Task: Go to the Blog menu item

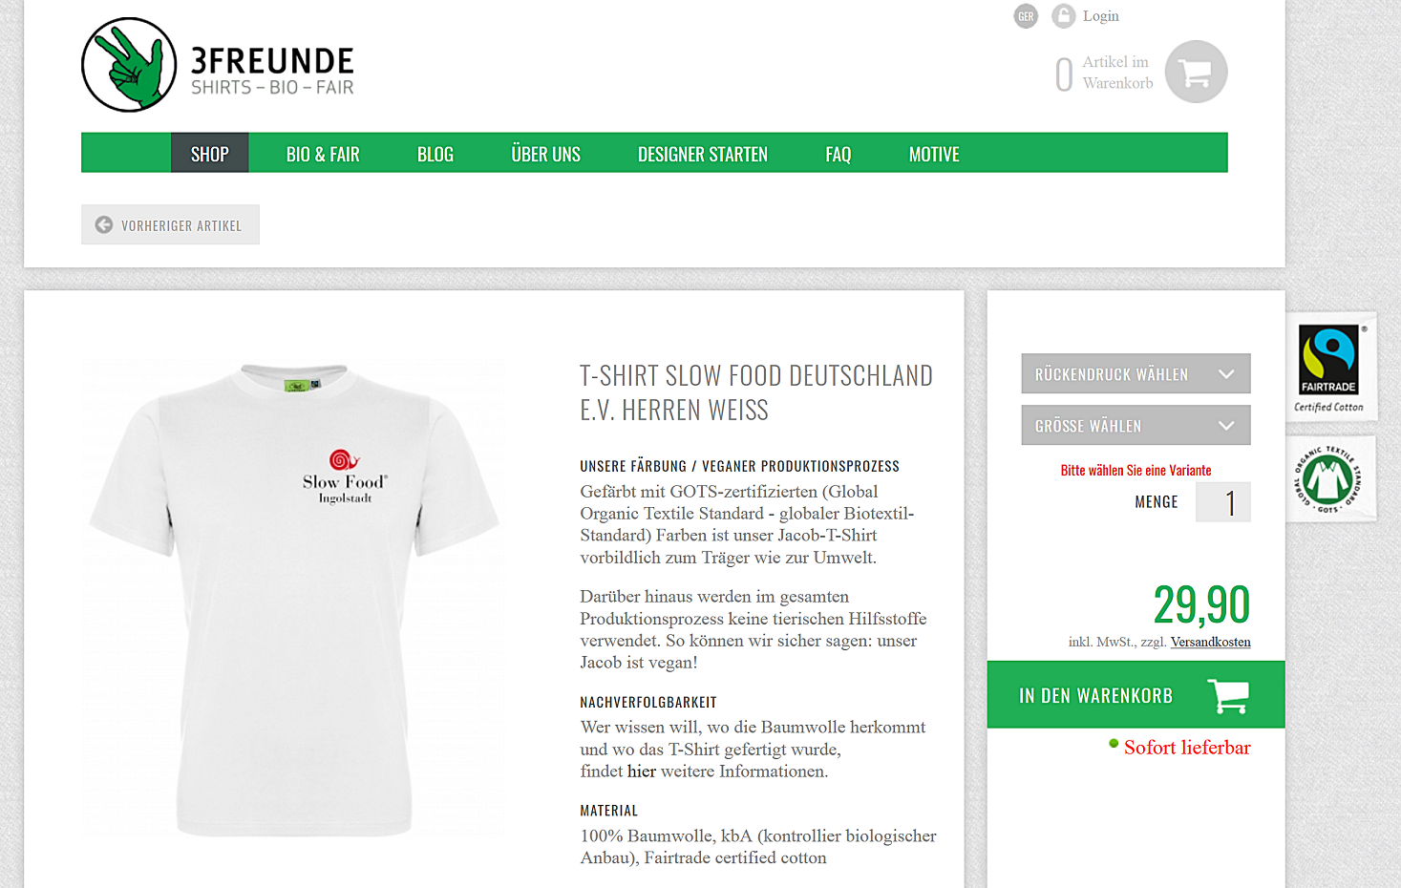Action: pyautogui.click(x=435, y=154)
